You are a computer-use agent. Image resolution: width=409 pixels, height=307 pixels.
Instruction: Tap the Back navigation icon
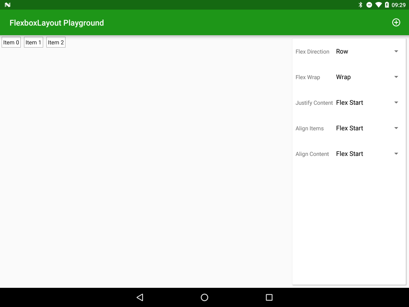point(139,297)
